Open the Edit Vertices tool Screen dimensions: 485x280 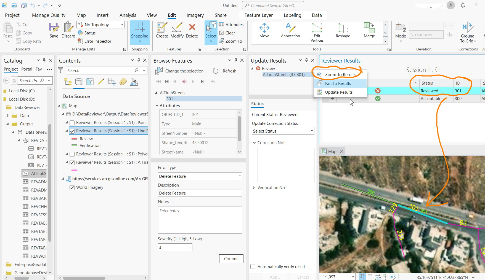[x=317, y=31]
